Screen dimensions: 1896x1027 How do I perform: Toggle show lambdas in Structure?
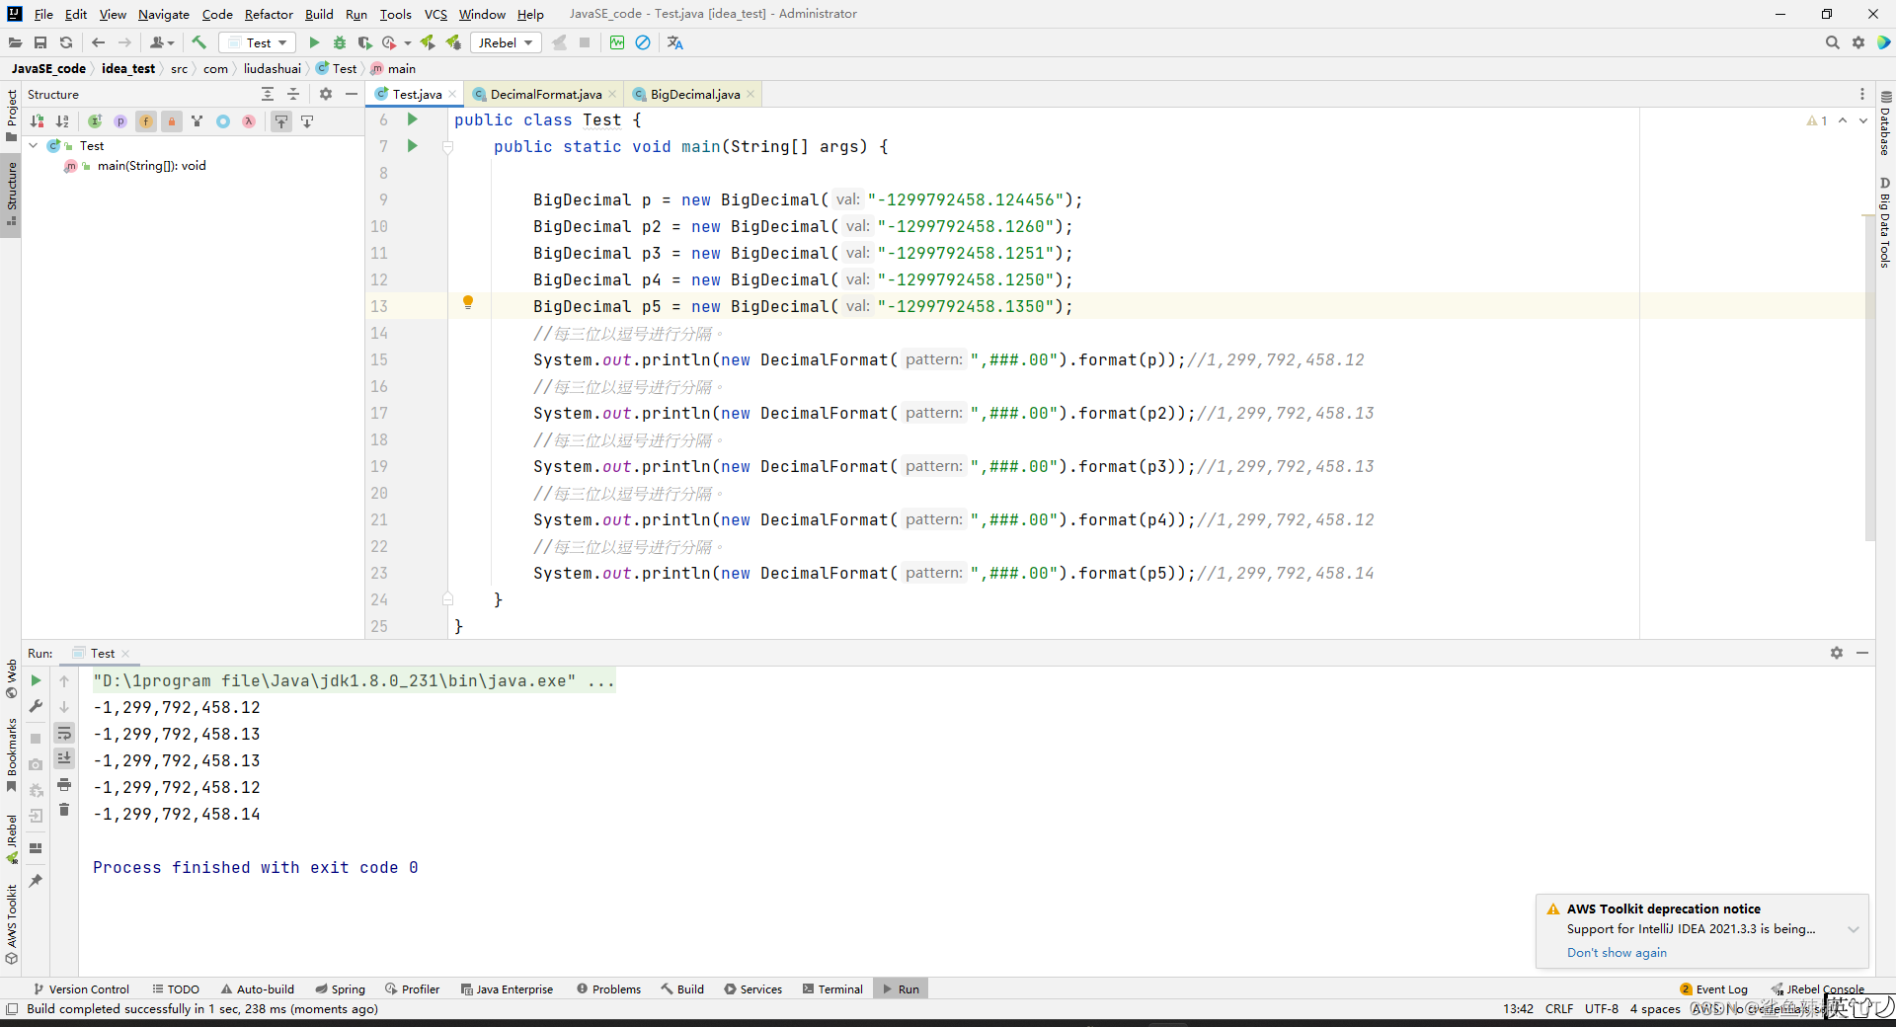[249, 121]
